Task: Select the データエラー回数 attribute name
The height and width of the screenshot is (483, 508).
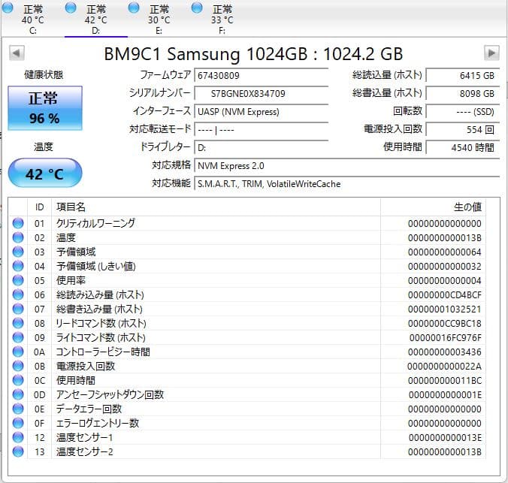Action: [x=89, y=409]
